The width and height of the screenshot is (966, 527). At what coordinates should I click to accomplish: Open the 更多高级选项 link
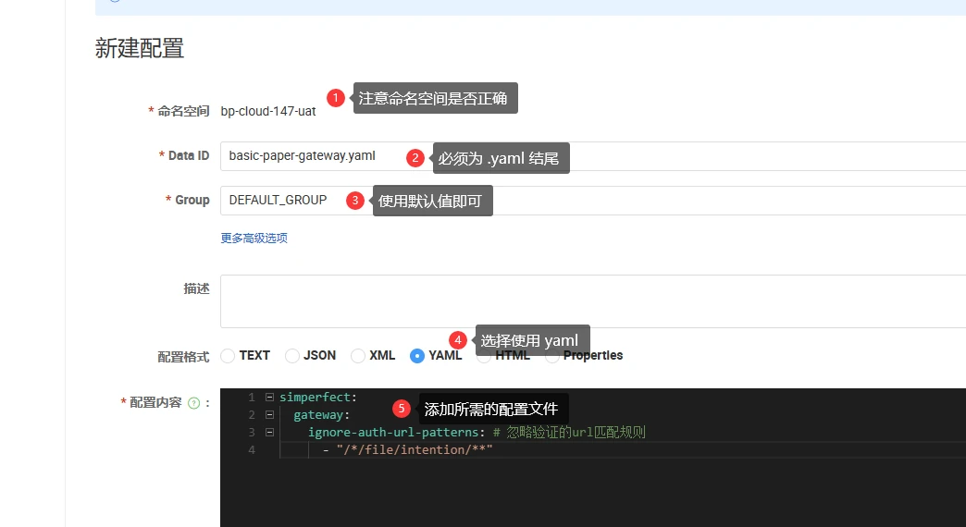click(254, 238)
